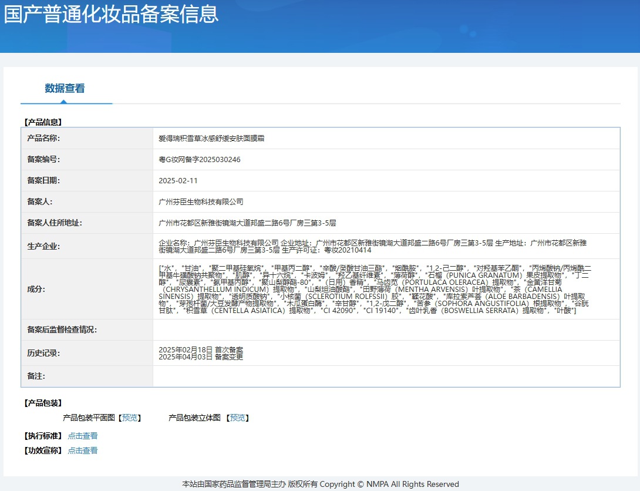Click the 【产品包装】 section heading
Image resolution: width=640 pixels, height=491 pixels.
43,403
